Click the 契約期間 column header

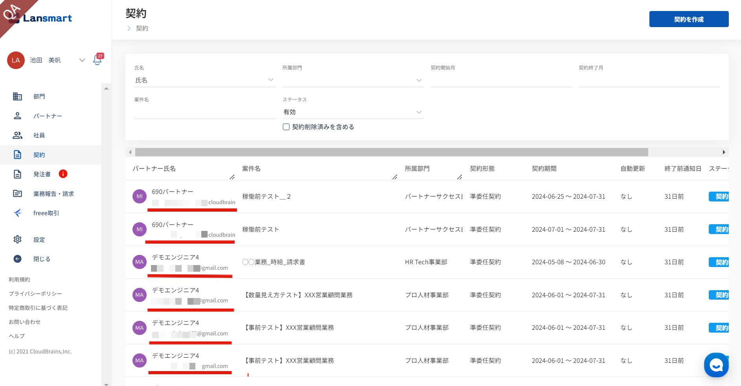(x=544, y=168)
